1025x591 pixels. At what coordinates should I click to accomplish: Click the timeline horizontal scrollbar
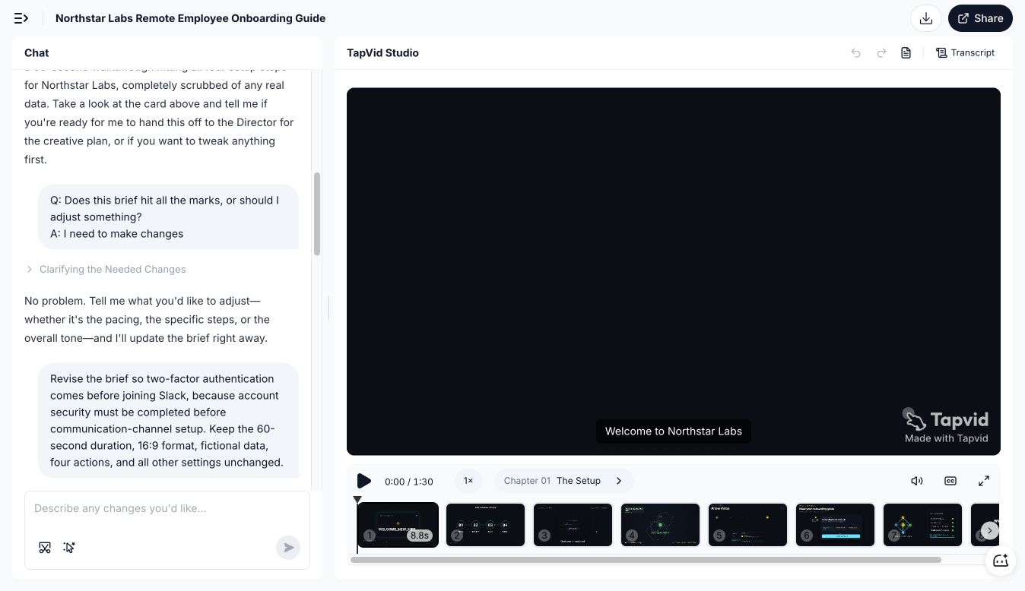click(x=646, y=560)
